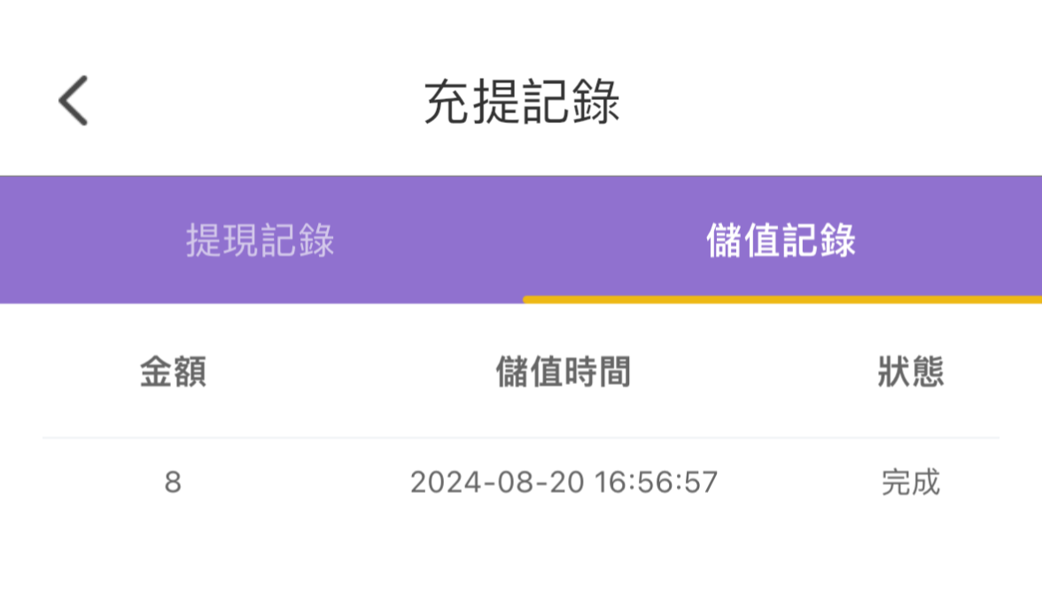Click the 充提記錄 page title
Screen dimensions: 1042x601
coord(521,102)
